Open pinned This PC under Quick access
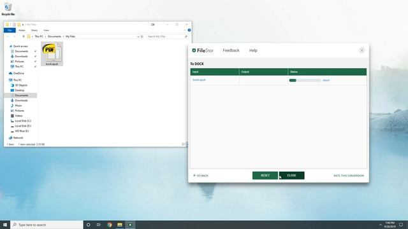Screen dimensions: 408x229 point(18,66)
